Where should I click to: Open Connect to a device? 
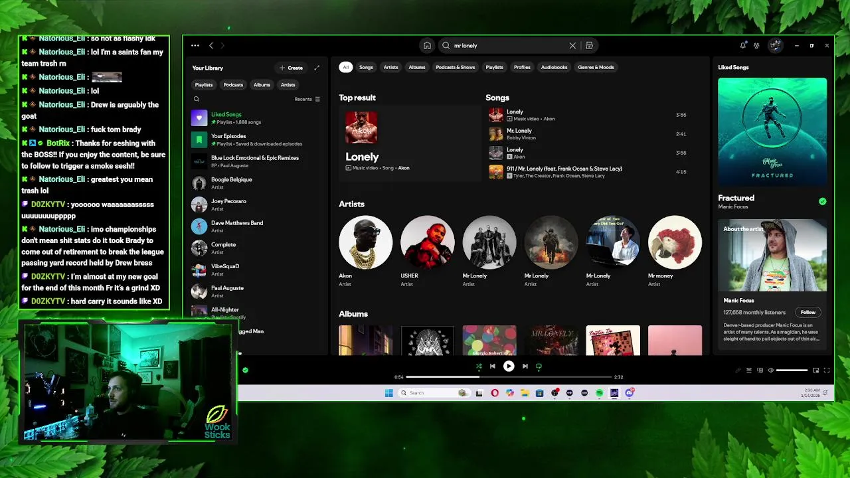[x=760, y=370]
